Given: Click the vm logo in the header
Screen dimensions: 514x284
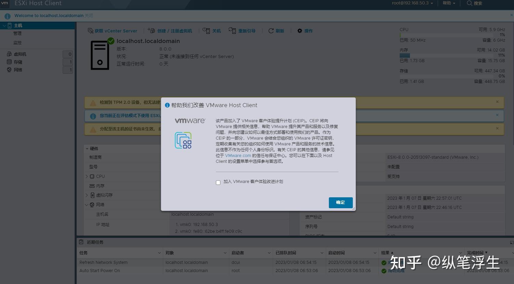Looking at the screenshot, I should pos(5,3).
